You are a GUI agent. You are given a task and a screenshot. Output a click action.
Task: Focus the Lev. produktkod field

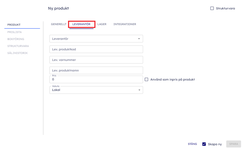pyautogui.click(x=96, y=49)
